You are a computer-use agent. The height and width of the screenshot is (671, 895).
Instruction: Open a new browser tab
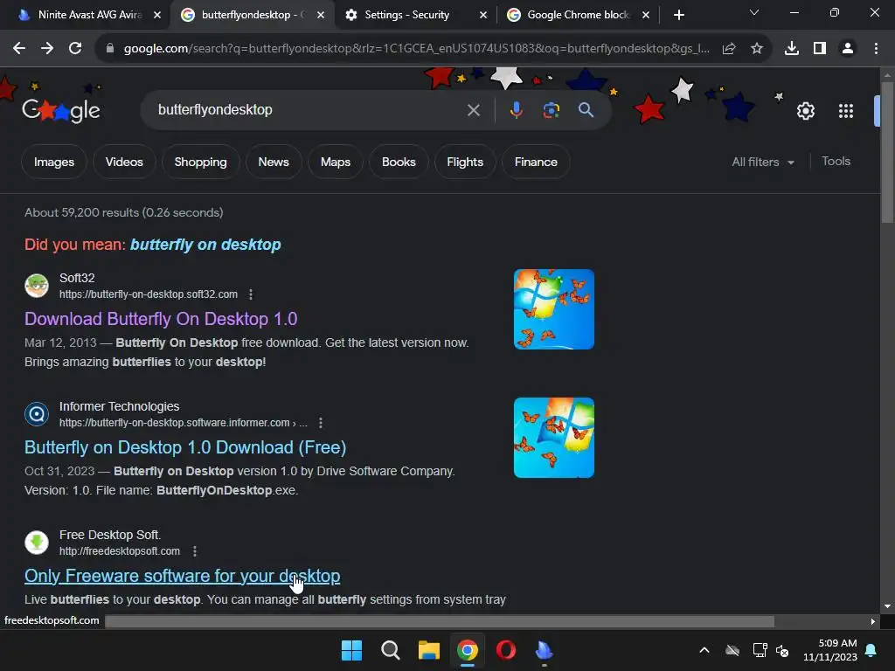[678, 15]
